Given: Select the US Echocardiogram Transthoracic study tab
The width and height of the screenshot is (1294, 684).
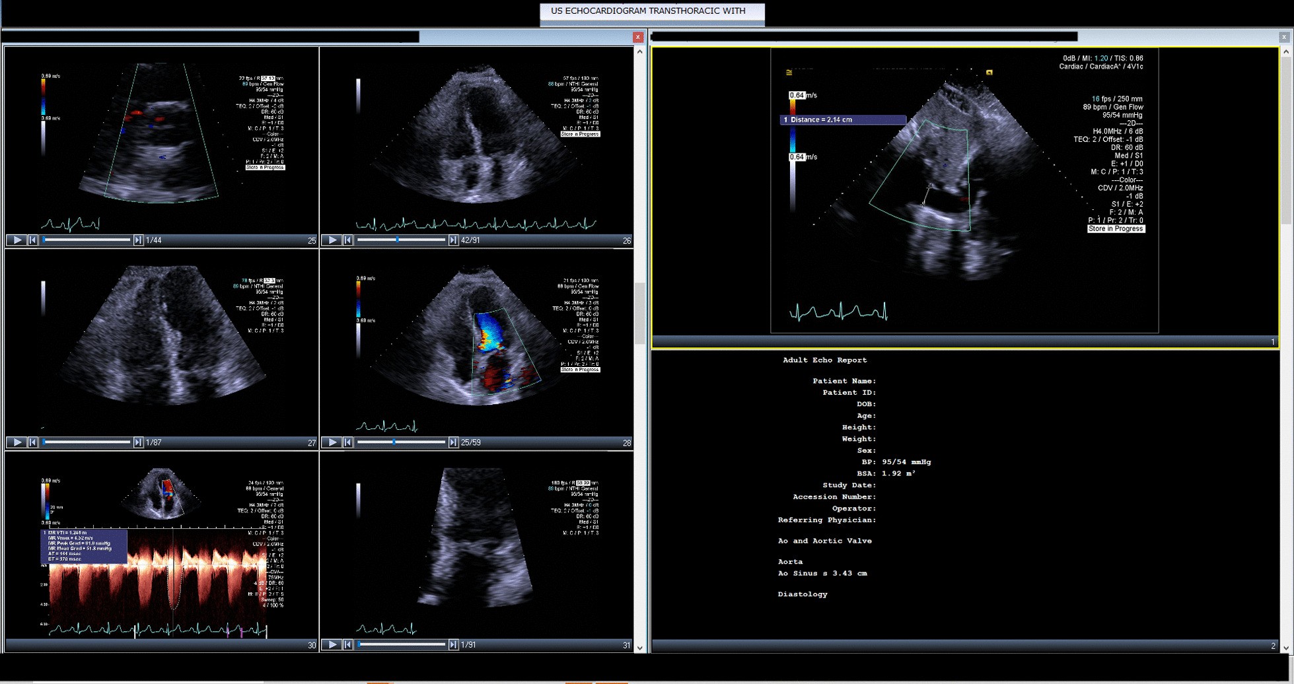Looking at the screenshot, I should [652, 14].
